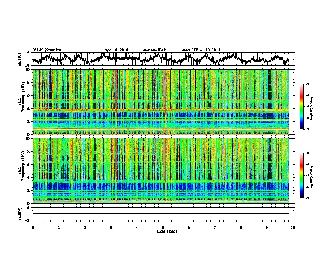The width and height of the screenshot is (330, 255).
Task: Click the "ch.1(V)" waveform axis label
Action: coord(20,59)
